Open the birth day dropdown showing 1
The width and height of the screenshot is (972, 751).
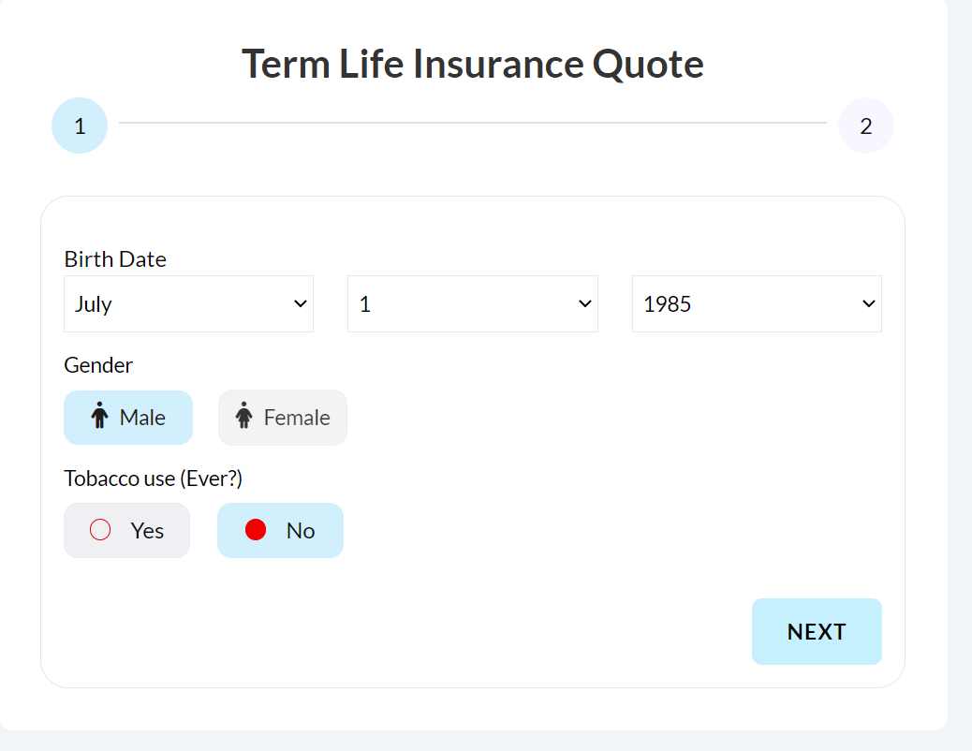click(x=472, y=303)
